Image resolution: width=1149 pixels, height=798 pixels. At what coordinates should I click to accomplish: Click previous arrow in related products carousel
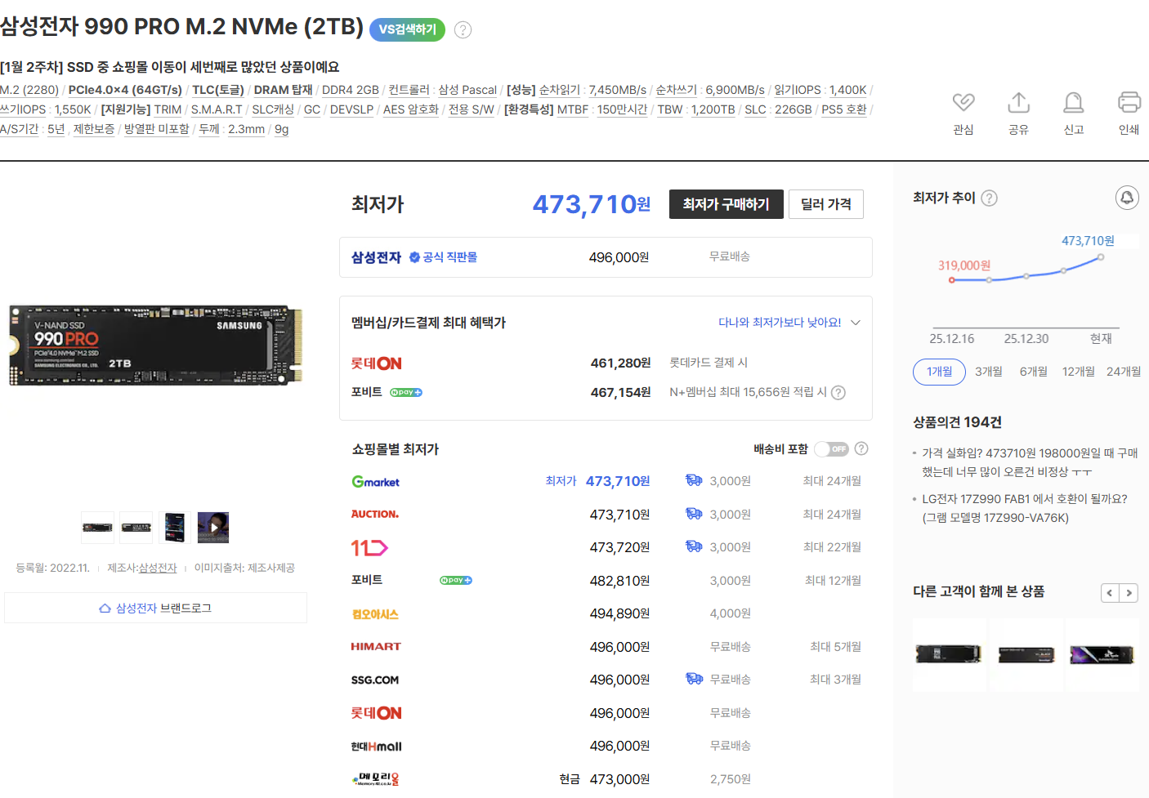pyautogui.click(x=1109, y=592)
